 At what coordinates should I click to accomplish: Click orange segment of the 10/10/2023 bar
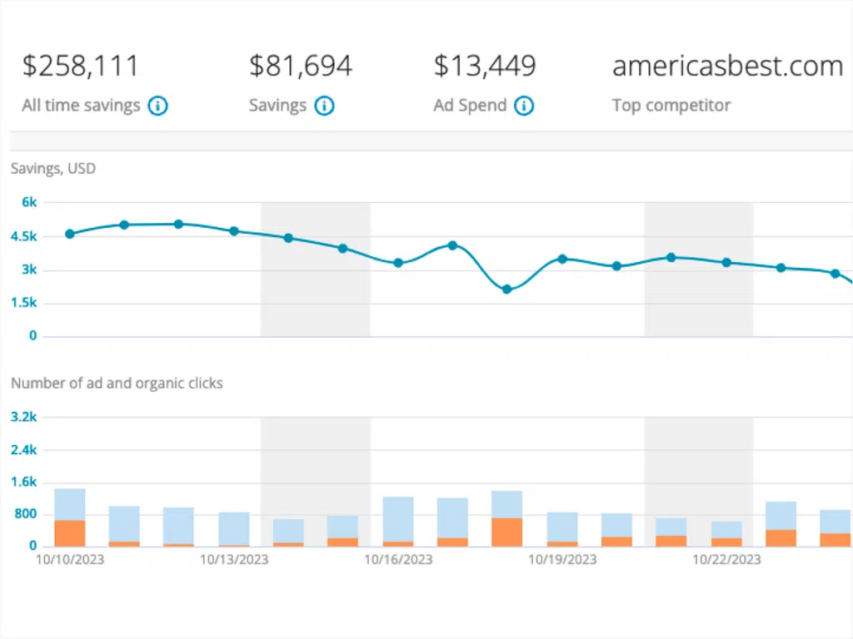70,533
